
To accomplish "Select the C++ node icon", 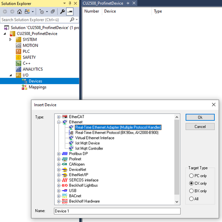I will click(19, 63).
